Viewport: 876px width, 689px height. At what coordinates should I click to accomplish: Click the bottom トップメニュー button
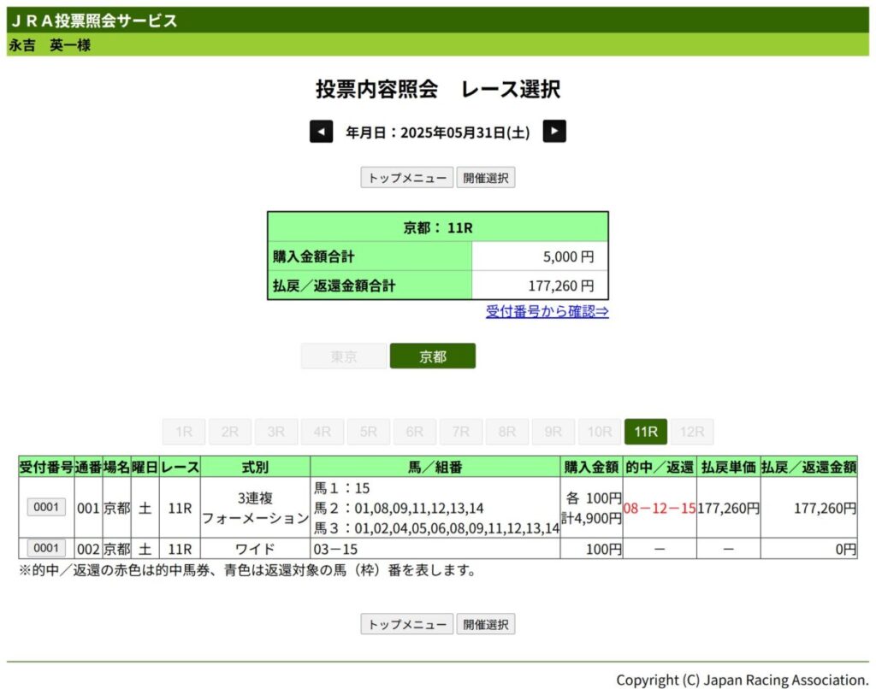406,624
